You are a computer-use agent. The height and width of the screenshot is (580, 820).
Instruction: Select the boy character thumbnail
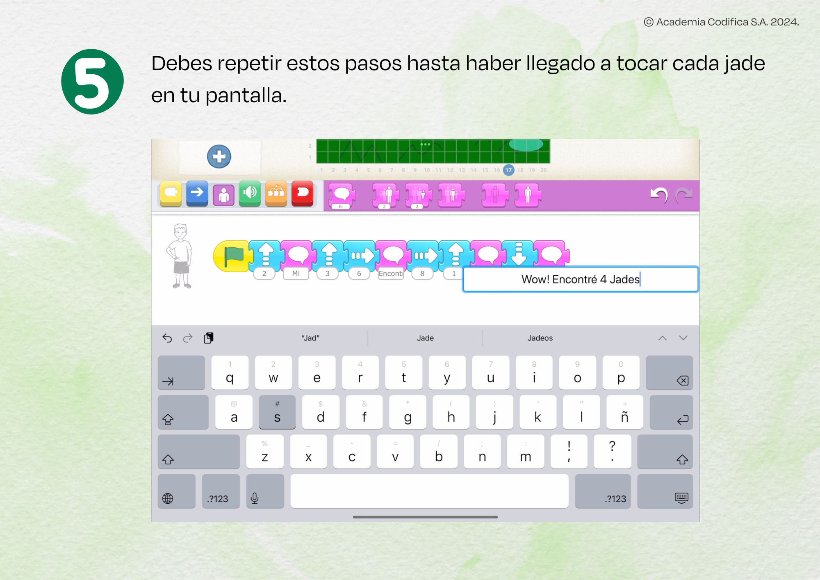click(x=179, y=256)
